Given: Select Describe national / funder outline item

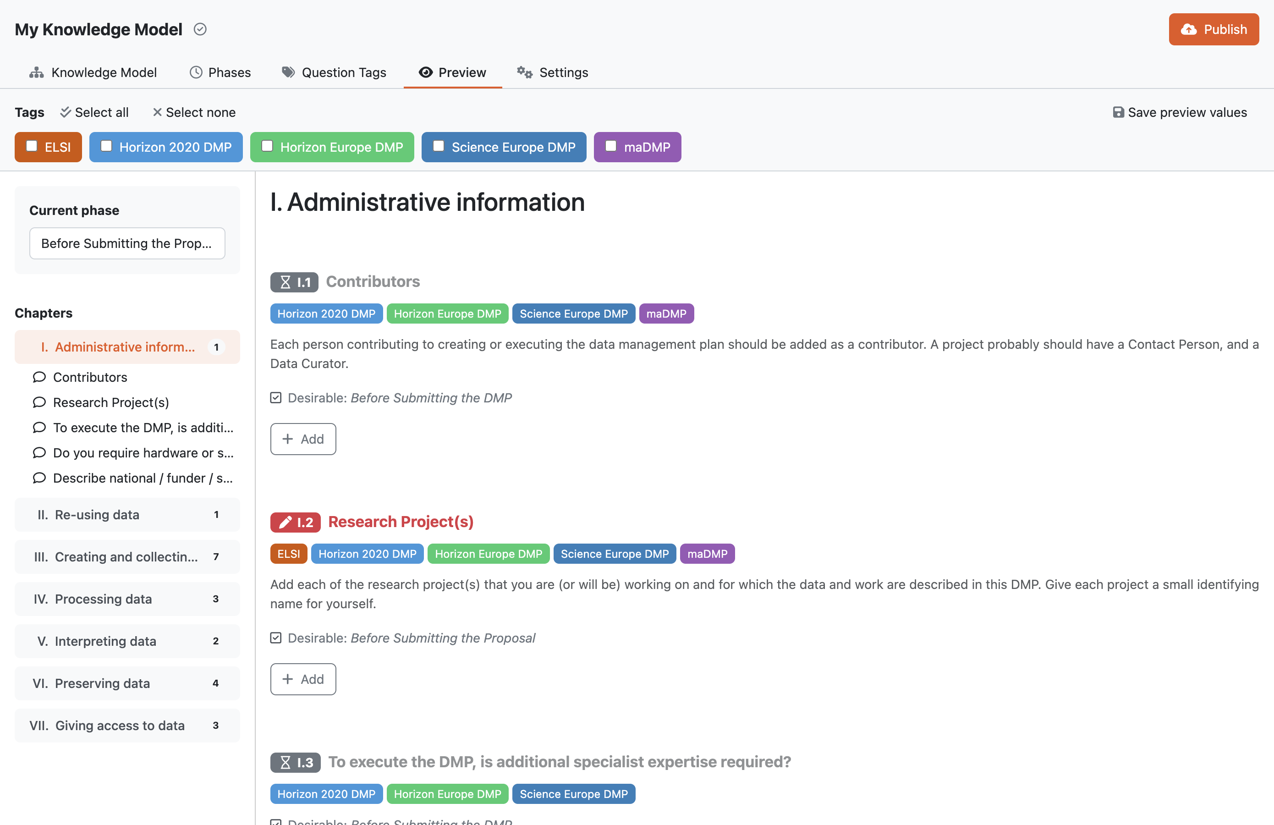Looking at the screenshot, I should click(143, 478).
